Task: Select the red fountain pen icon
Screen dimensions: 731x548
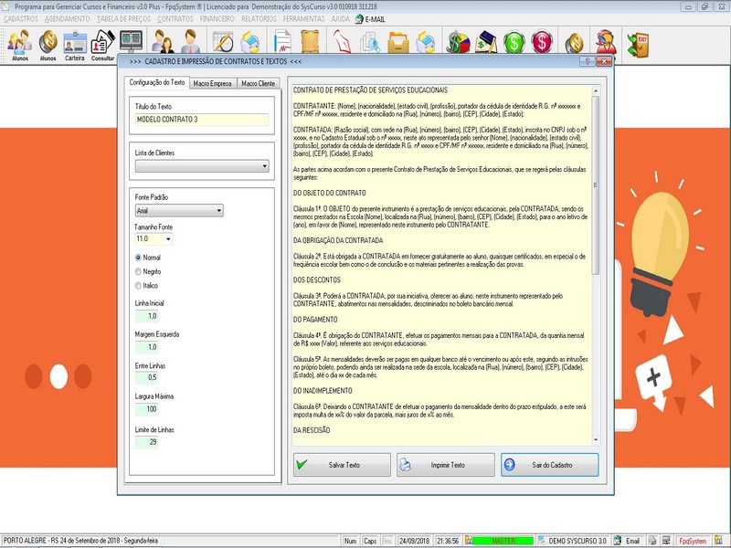Action: 342,41
